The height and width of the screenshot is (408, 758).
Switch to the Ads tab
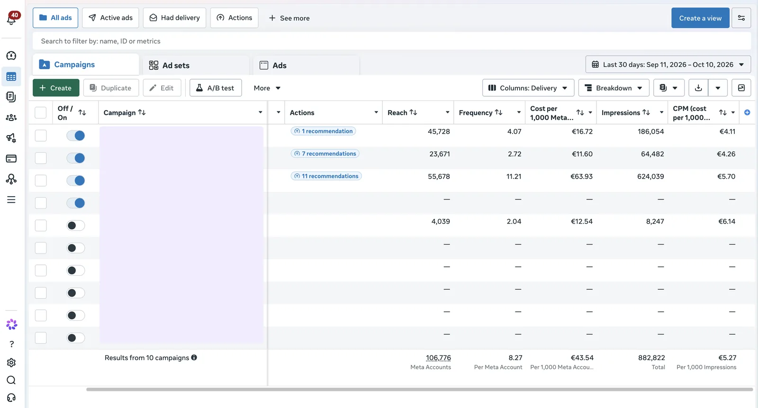click(x=306, y=65)
